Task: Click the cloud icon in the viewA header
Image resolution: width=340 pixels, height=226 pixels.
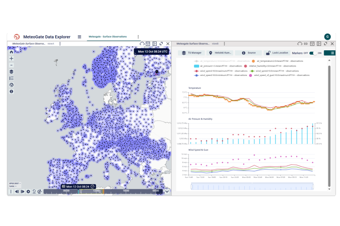Action: tap(142, 44)
